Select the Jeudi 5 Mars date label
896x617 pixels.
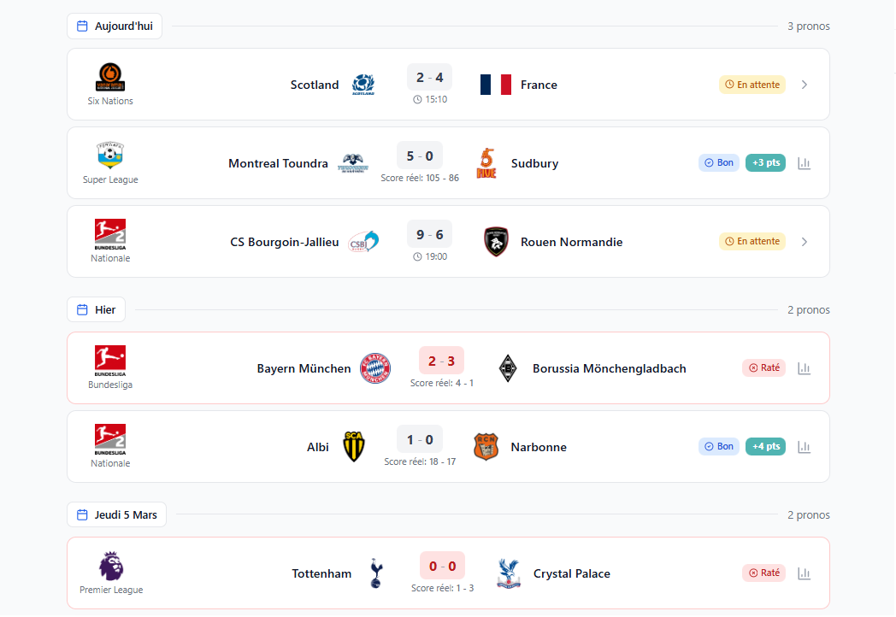tap(117, 514)
